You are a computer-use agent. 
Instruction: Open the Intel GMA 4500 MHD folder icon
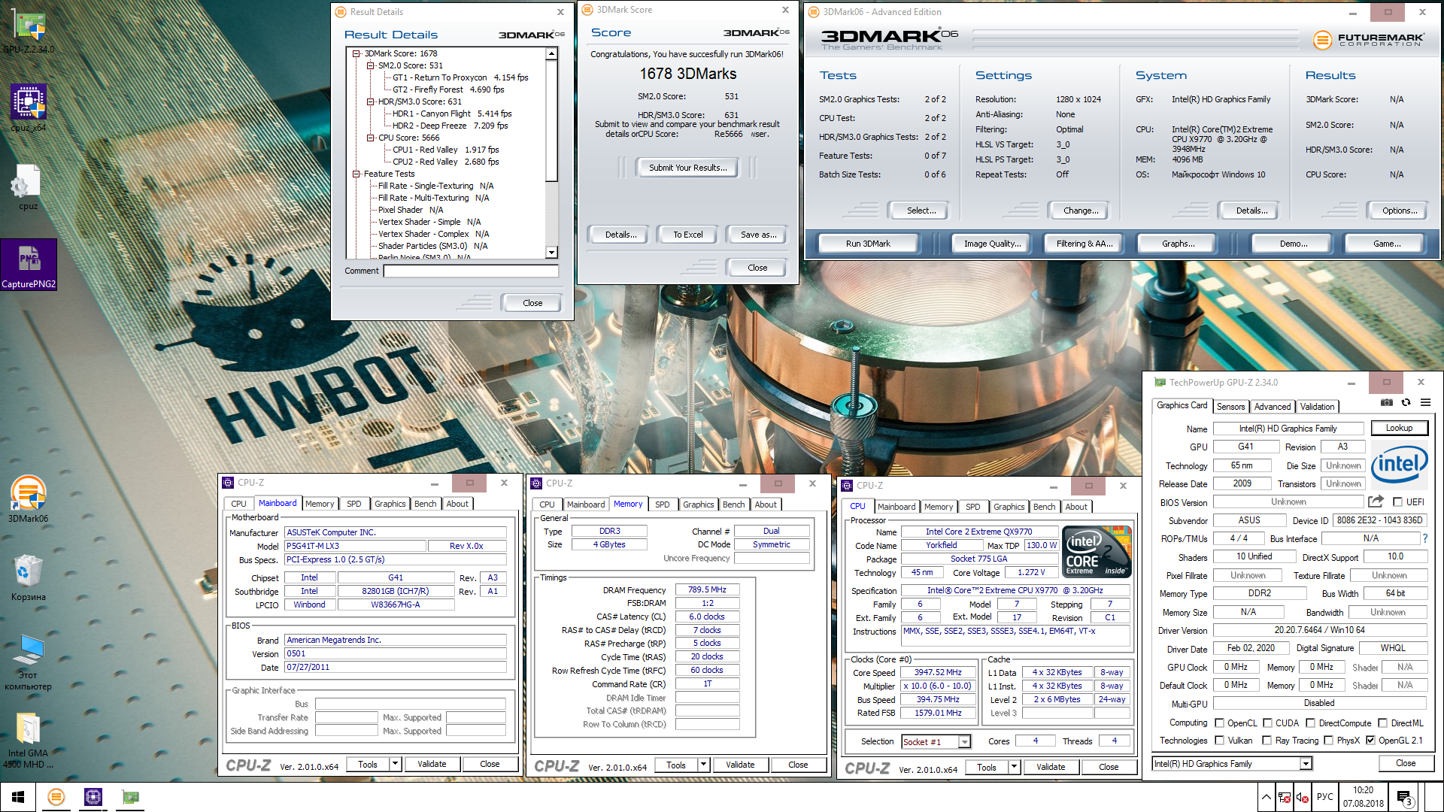click(x=29, y=741)
